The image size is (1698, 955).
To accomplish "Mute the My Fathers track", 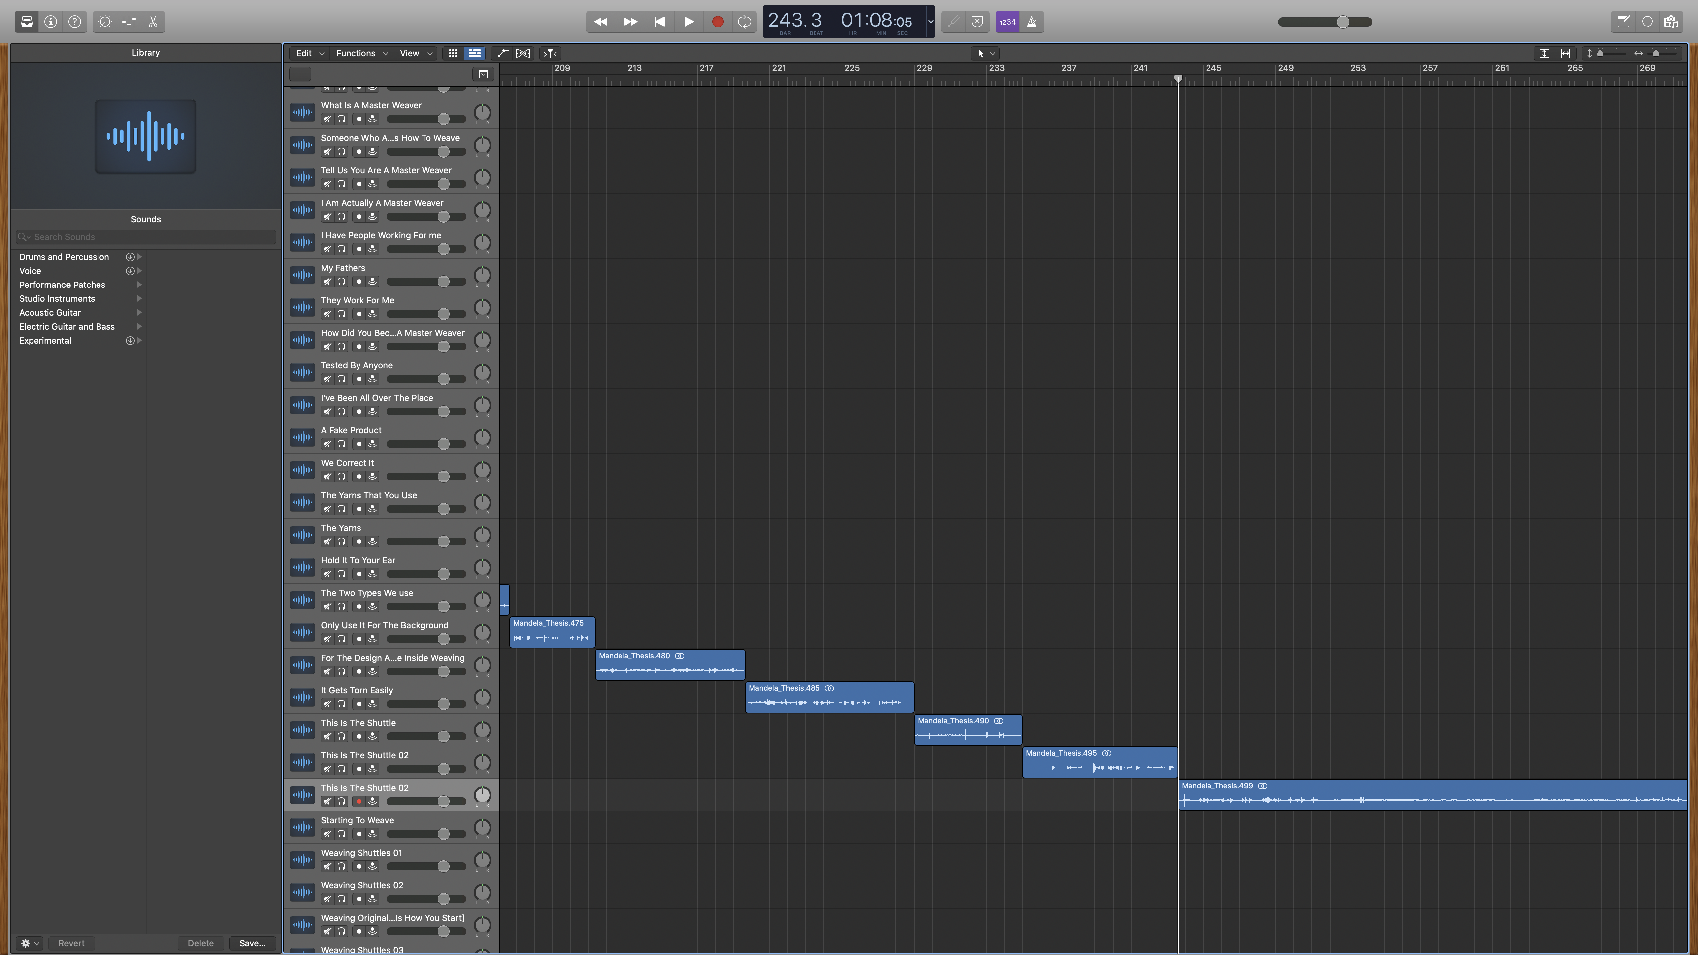I will click(x=327, y=282).
